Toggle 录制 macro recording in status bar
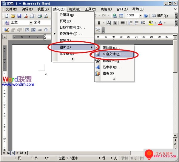 tap(124, 158)
